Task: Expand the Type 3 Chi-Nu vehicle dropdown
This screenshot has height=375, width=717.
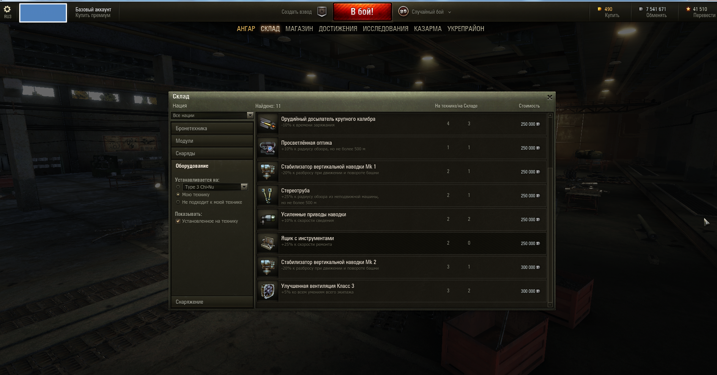Action: pos(244,187)
